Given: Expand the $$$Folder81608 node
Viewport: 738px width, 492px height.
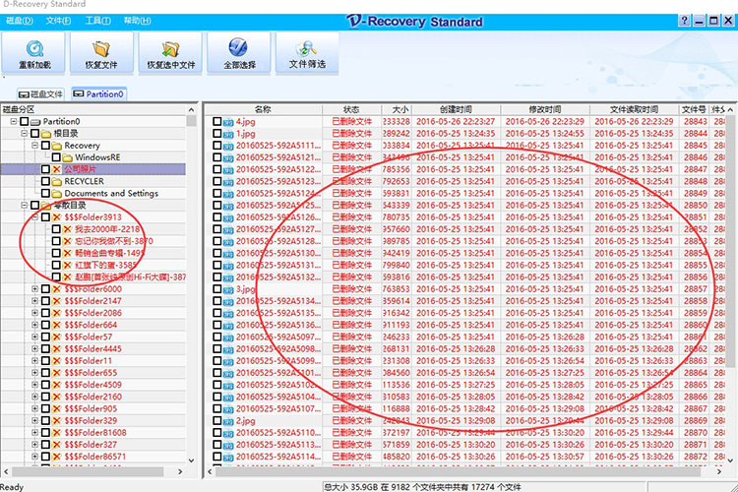Looking at the screenshot, I should (34, 433).
